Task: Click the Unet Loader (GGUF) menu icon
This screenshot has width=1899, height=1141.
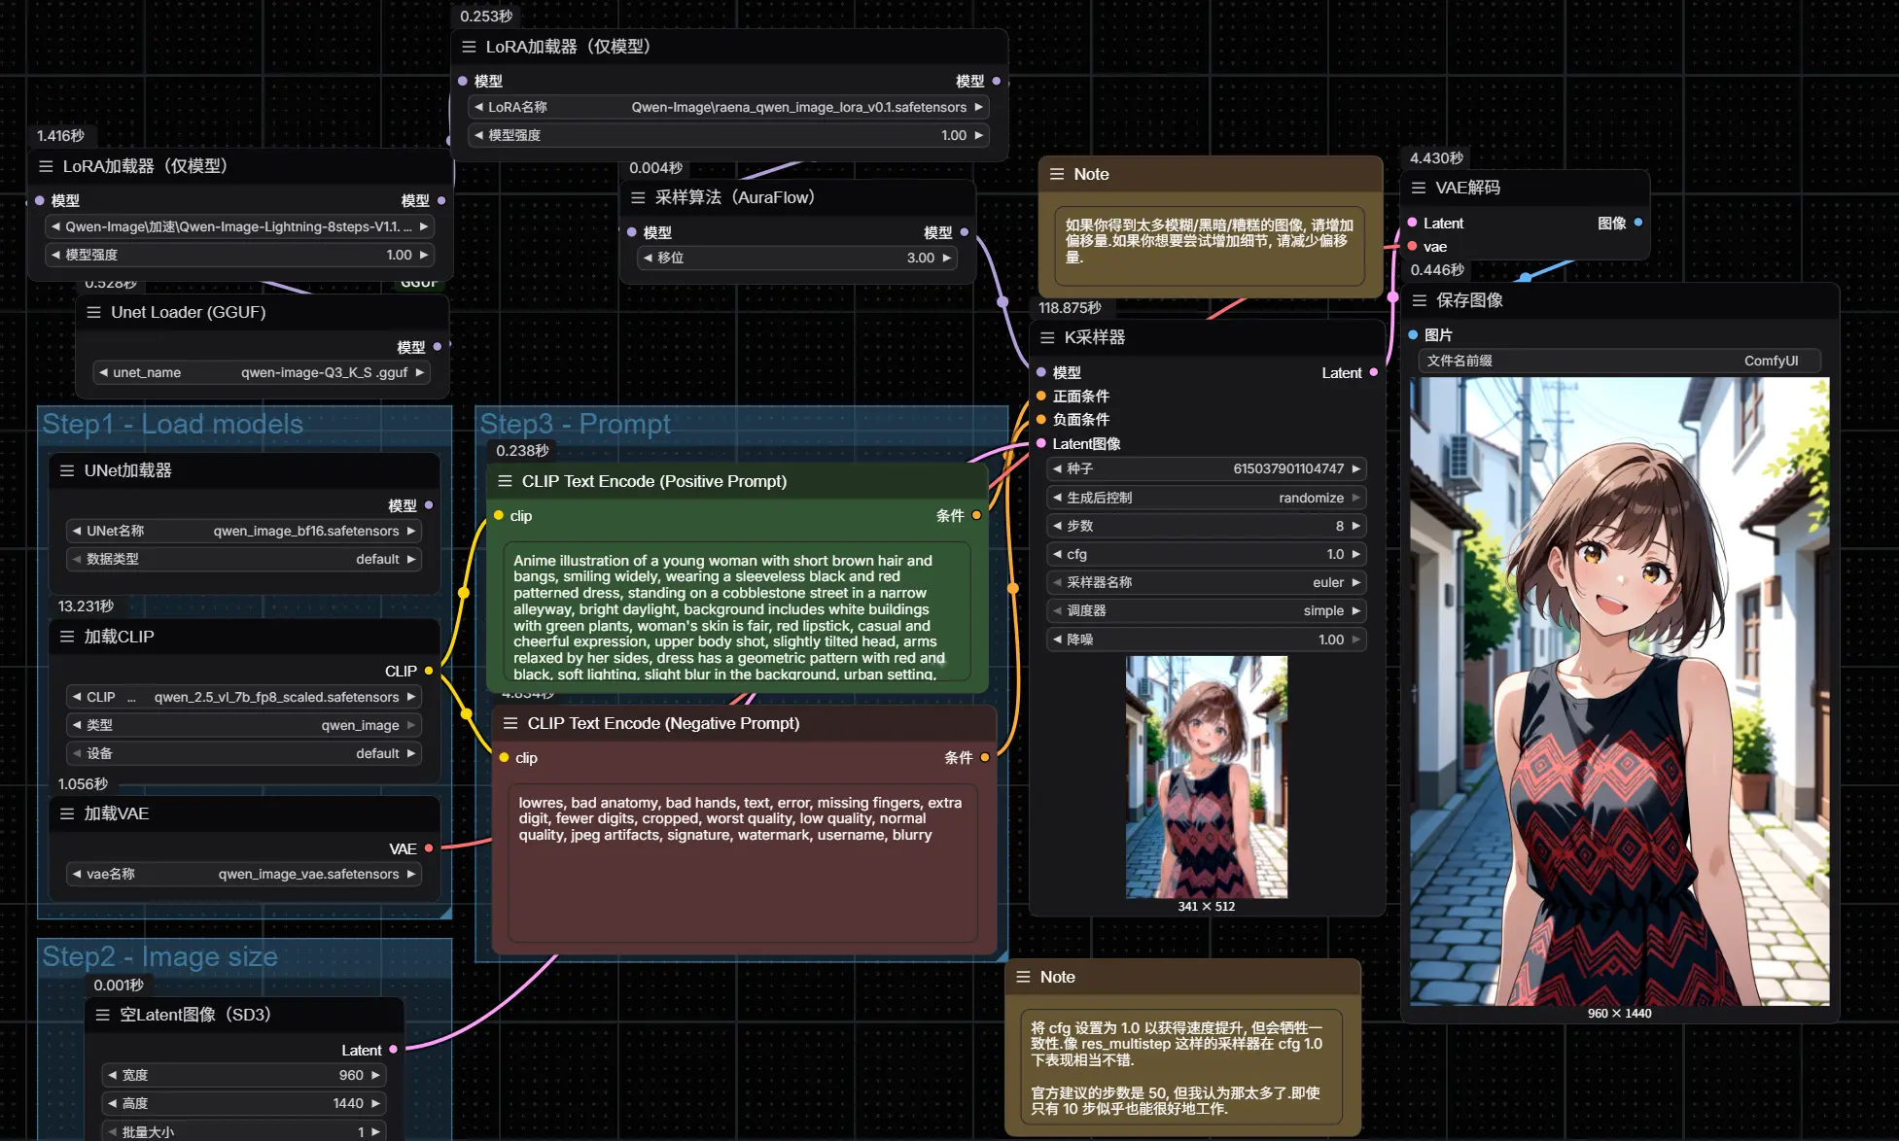Action: [94, 312]
